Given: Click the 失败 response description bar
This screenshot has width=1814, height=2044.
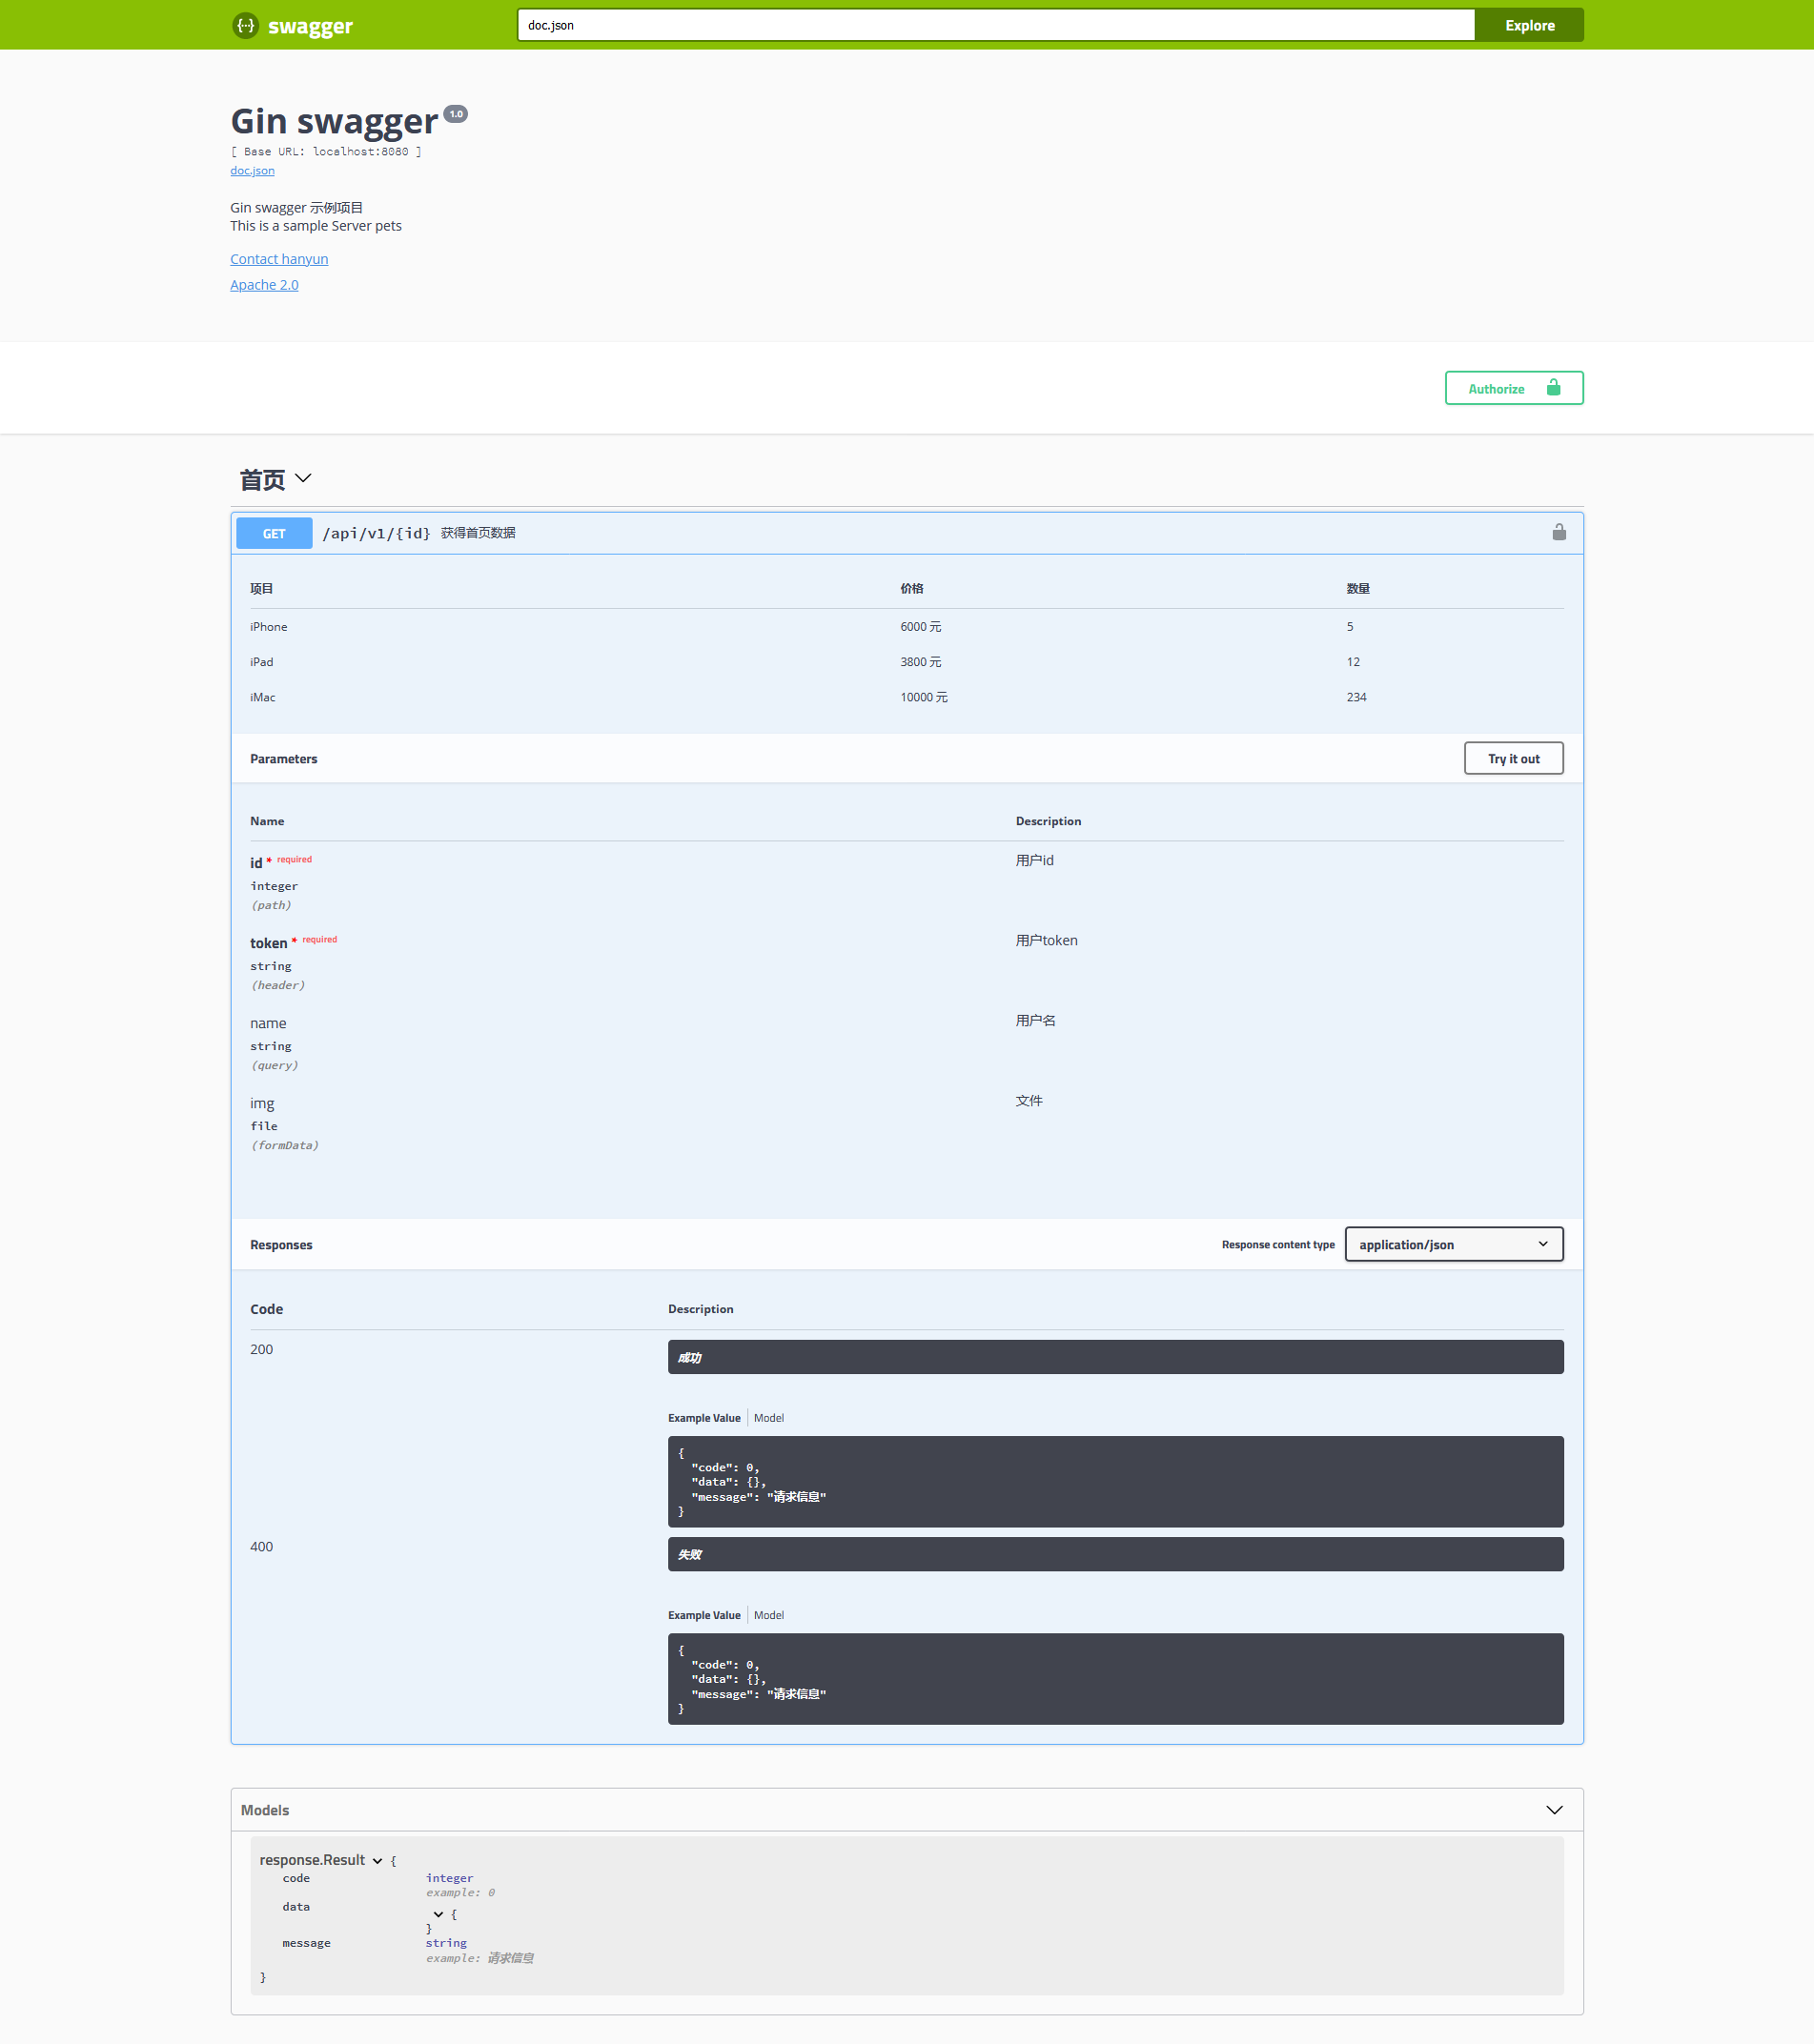Looking at the screenshot, I should click(1115, 1554).
